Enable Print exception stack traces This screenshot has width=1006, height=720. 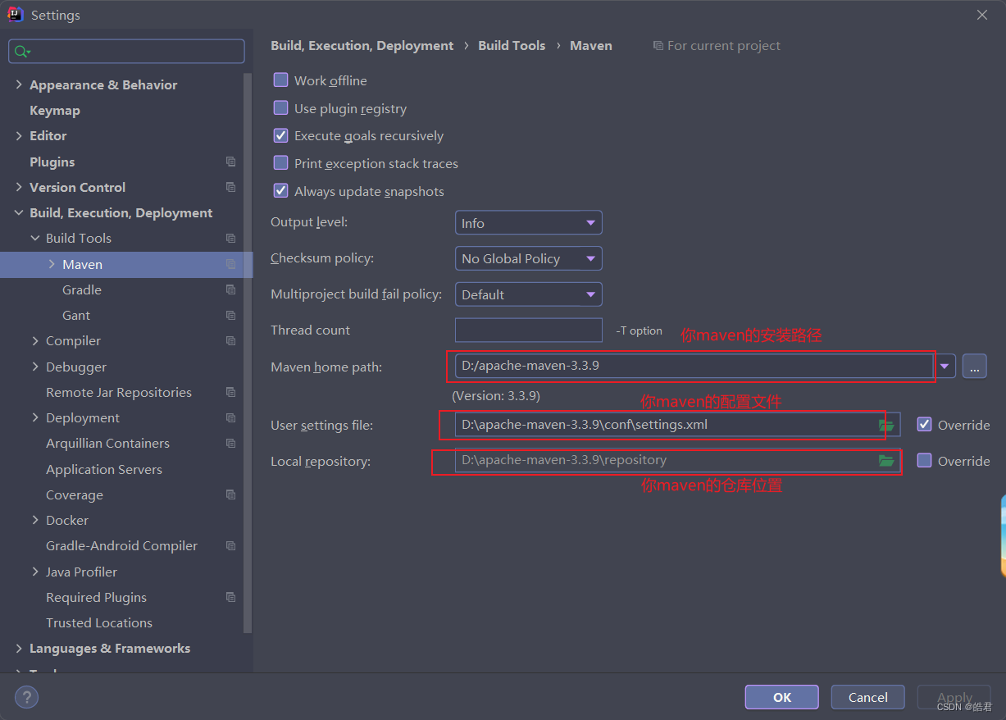[x=280, y=163]
